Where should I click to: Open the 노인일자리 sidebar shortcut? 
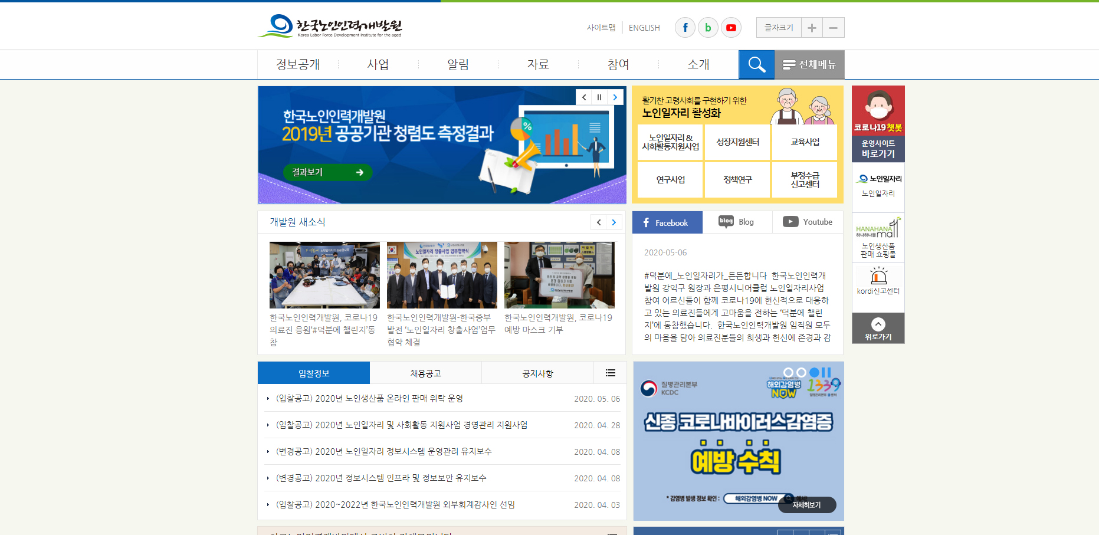(x=878, y=186)
